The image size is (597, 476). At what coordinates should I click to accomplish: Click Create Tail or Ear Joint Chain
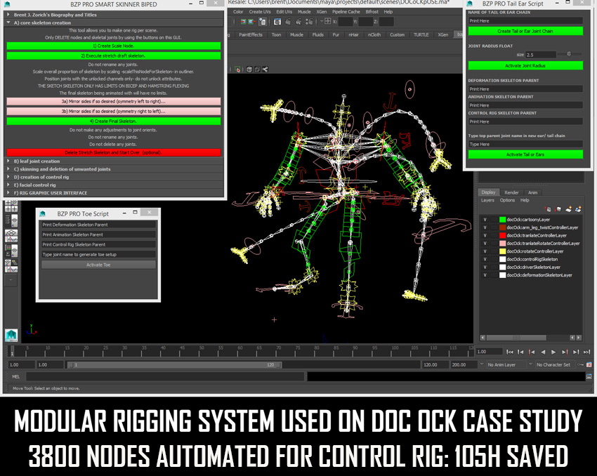click(x=525, y=31)
